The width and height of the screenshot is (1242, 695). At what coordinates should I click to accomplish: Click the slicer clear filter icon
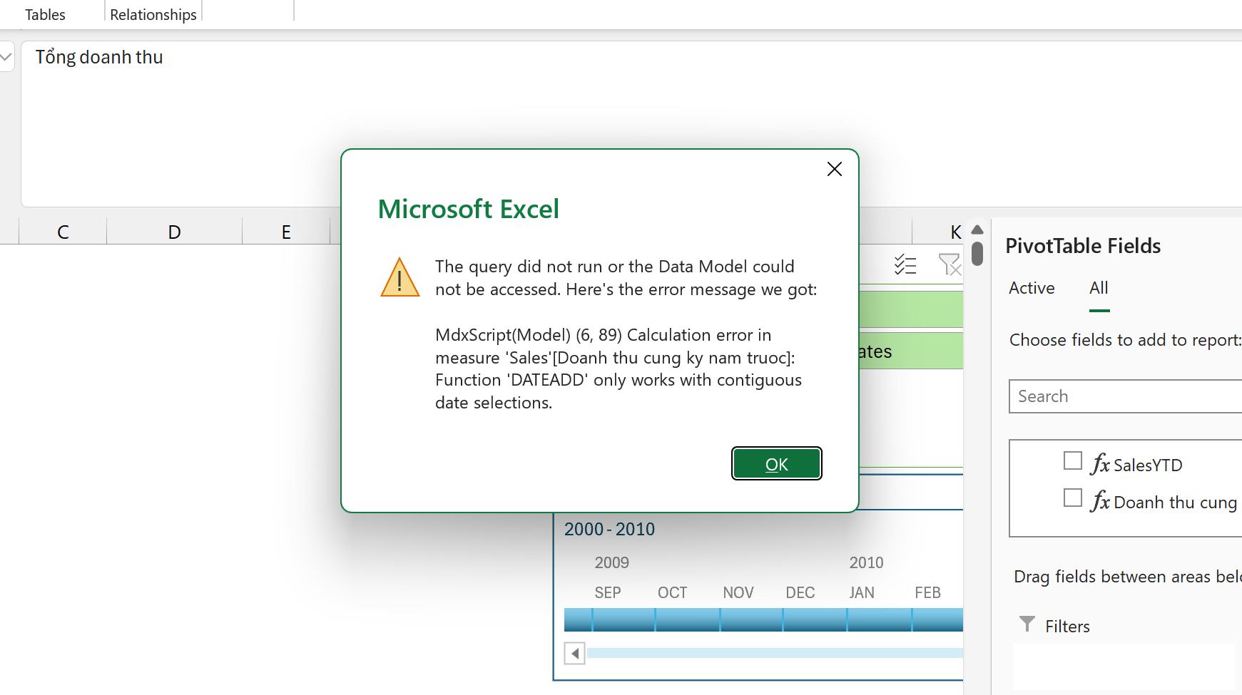click(950, 265)
